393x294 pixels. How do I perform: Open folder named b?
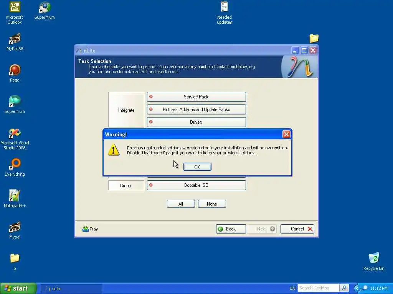15,261
